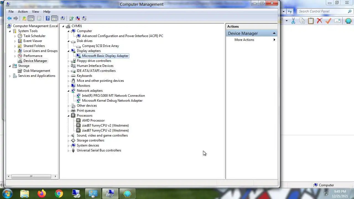Image resolution: width=354 pixels, height=199 pixels.
Task: Select Compaq SCSI Drive Array disk
Action: coord(100,46)
